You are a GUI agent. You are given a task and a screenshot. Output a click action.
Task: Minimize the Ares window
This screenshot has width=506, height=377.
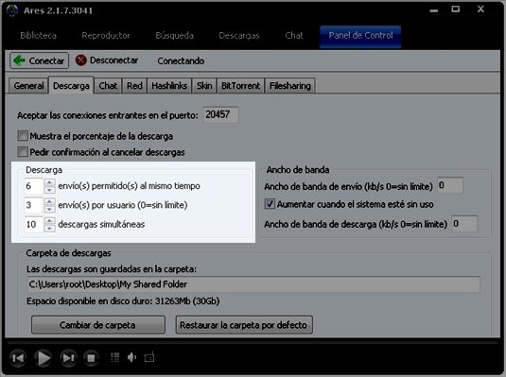tap(434, 10)
